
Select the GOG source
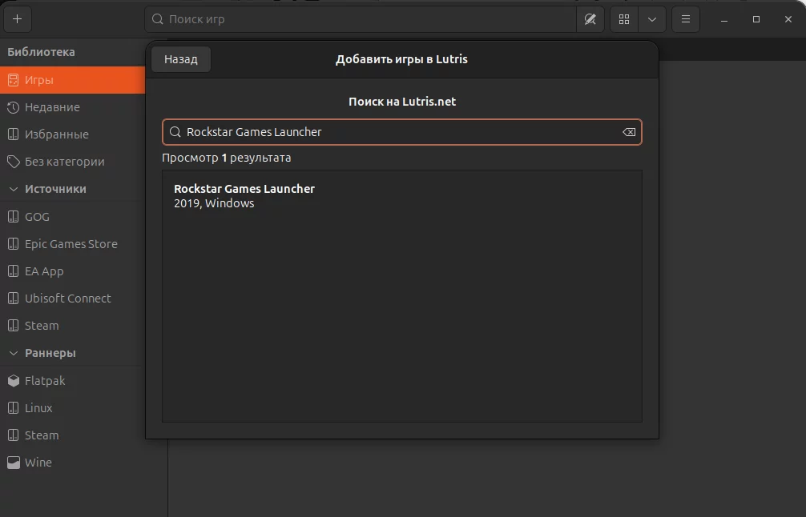tap(72, 217)
